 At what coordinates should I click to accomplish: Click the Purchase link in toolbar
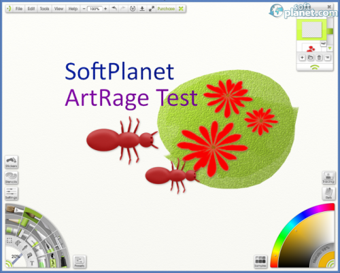click(166, 9)
